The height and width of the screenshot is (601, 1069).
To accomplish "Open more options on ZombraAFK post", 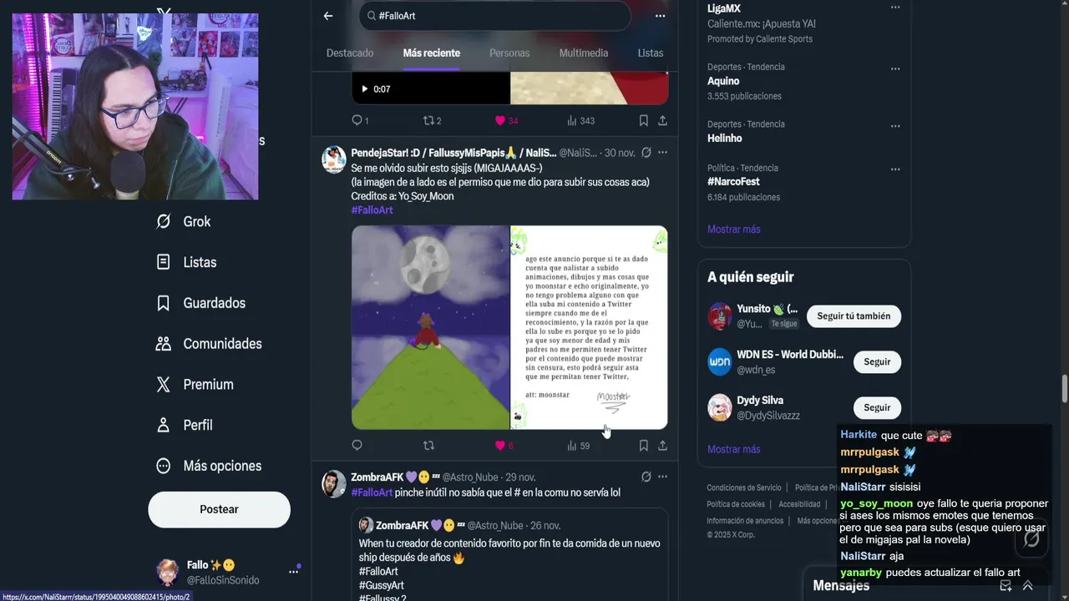I will click(662, 477).
